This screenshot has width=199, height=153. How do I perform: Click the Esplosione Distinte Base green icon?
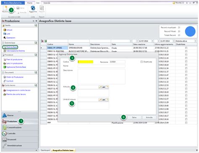(x=5, y=67)
